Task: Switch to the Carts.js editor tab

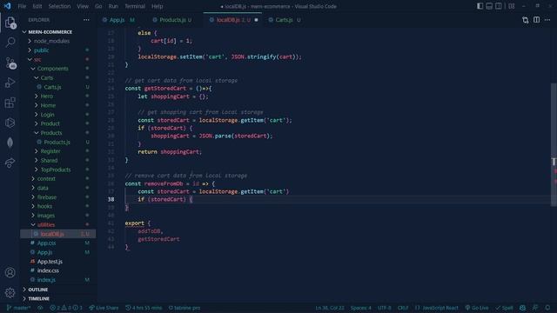Action: coord(285,20)
